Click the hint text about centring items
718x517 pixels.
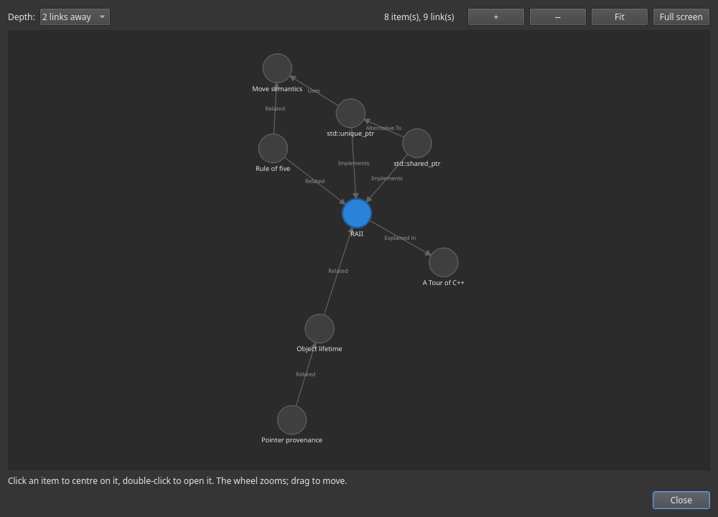pyautogui.click(x=177, y=481)
